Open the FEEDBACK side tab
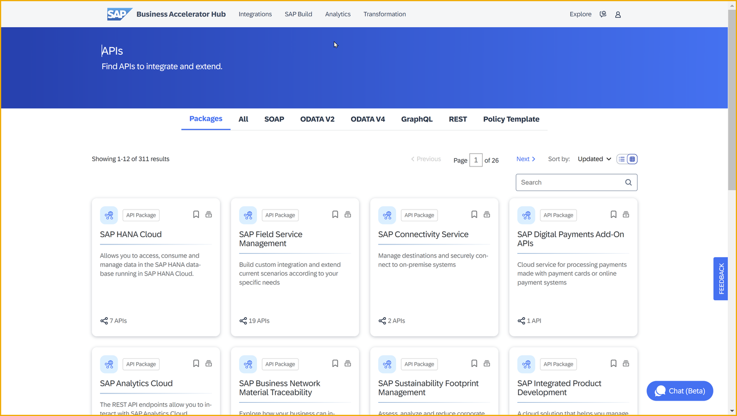The image size is (737, 416). point(721,279)
